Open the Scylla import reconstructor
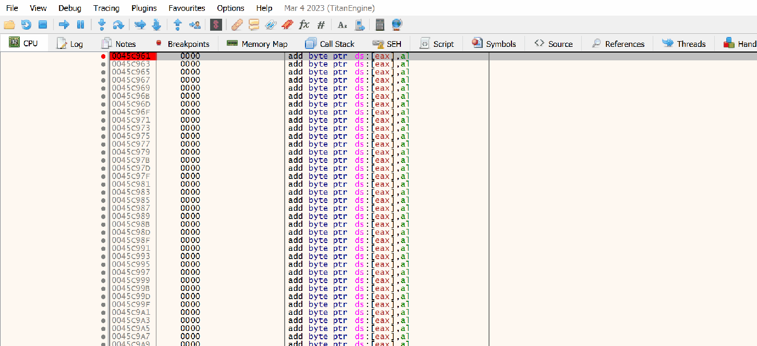The height and width of the screenshot is (346, 757). [x=216, y=24]
